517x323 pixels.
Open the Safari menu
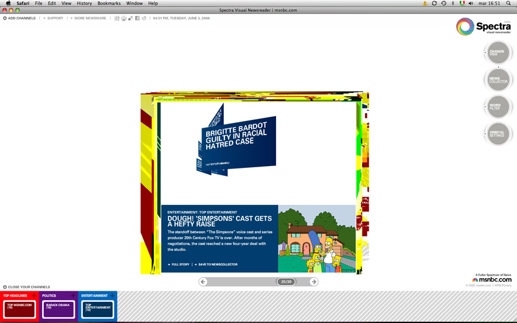pyautogui.click(x=23, y=3)
